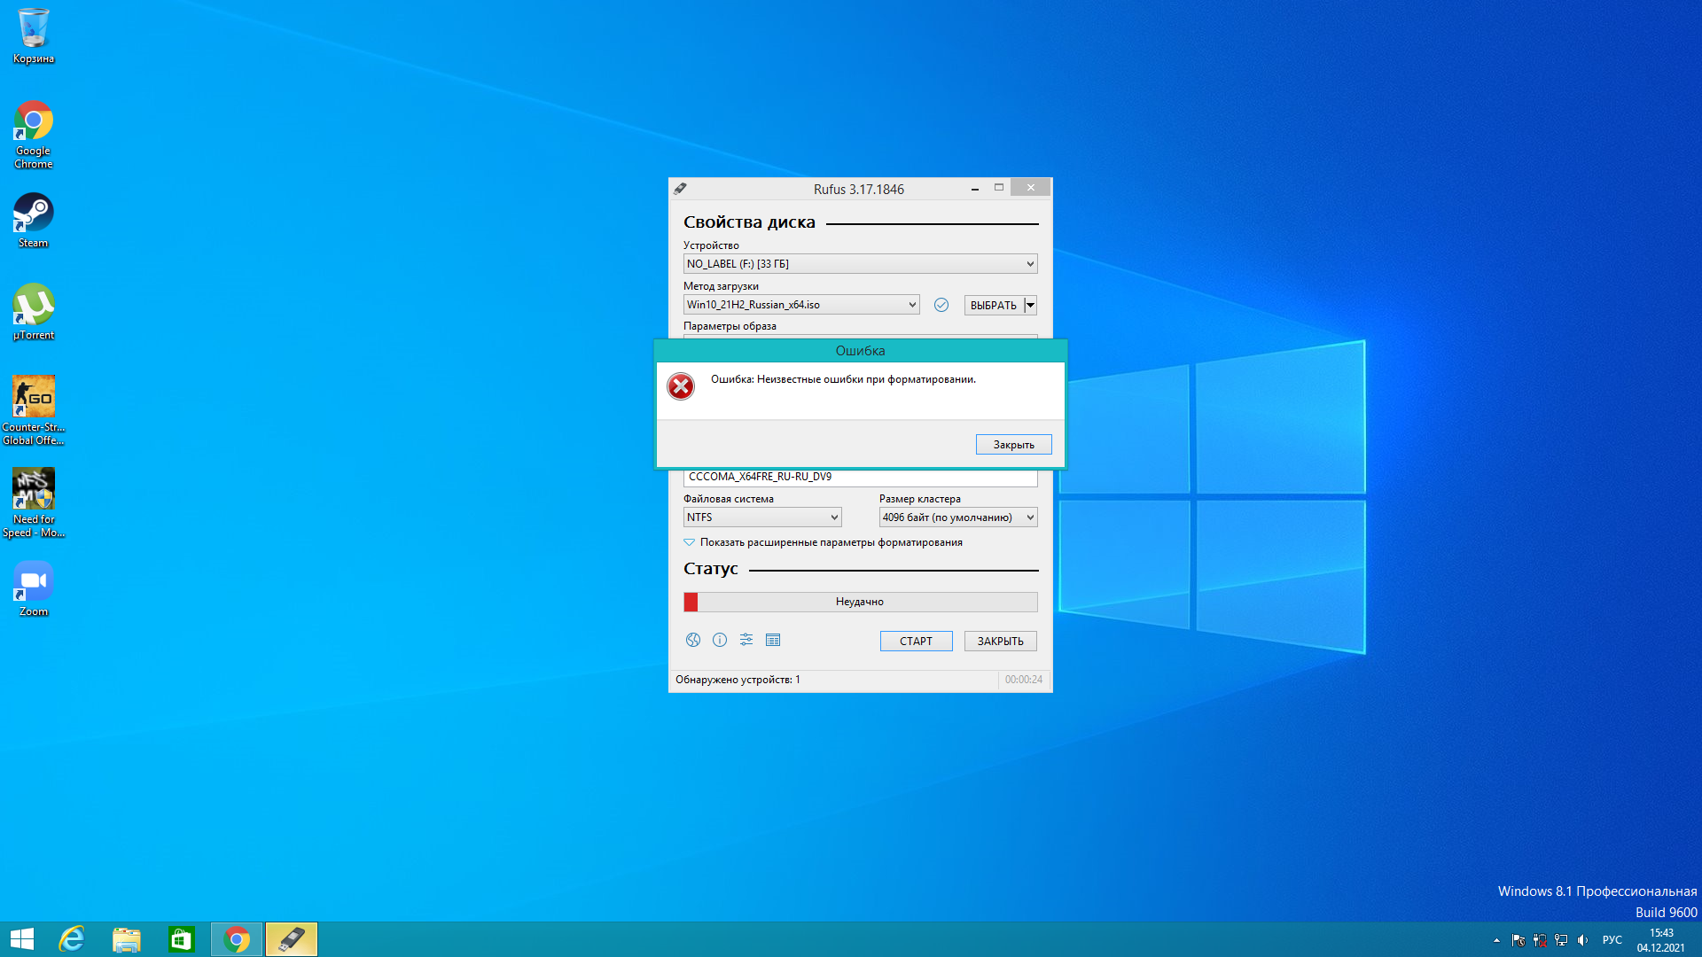Image resolution: width=1702 pixels, height=957 pixels.
Task: Open File Explorer from the taskbar
Action: tap(127, 939)
